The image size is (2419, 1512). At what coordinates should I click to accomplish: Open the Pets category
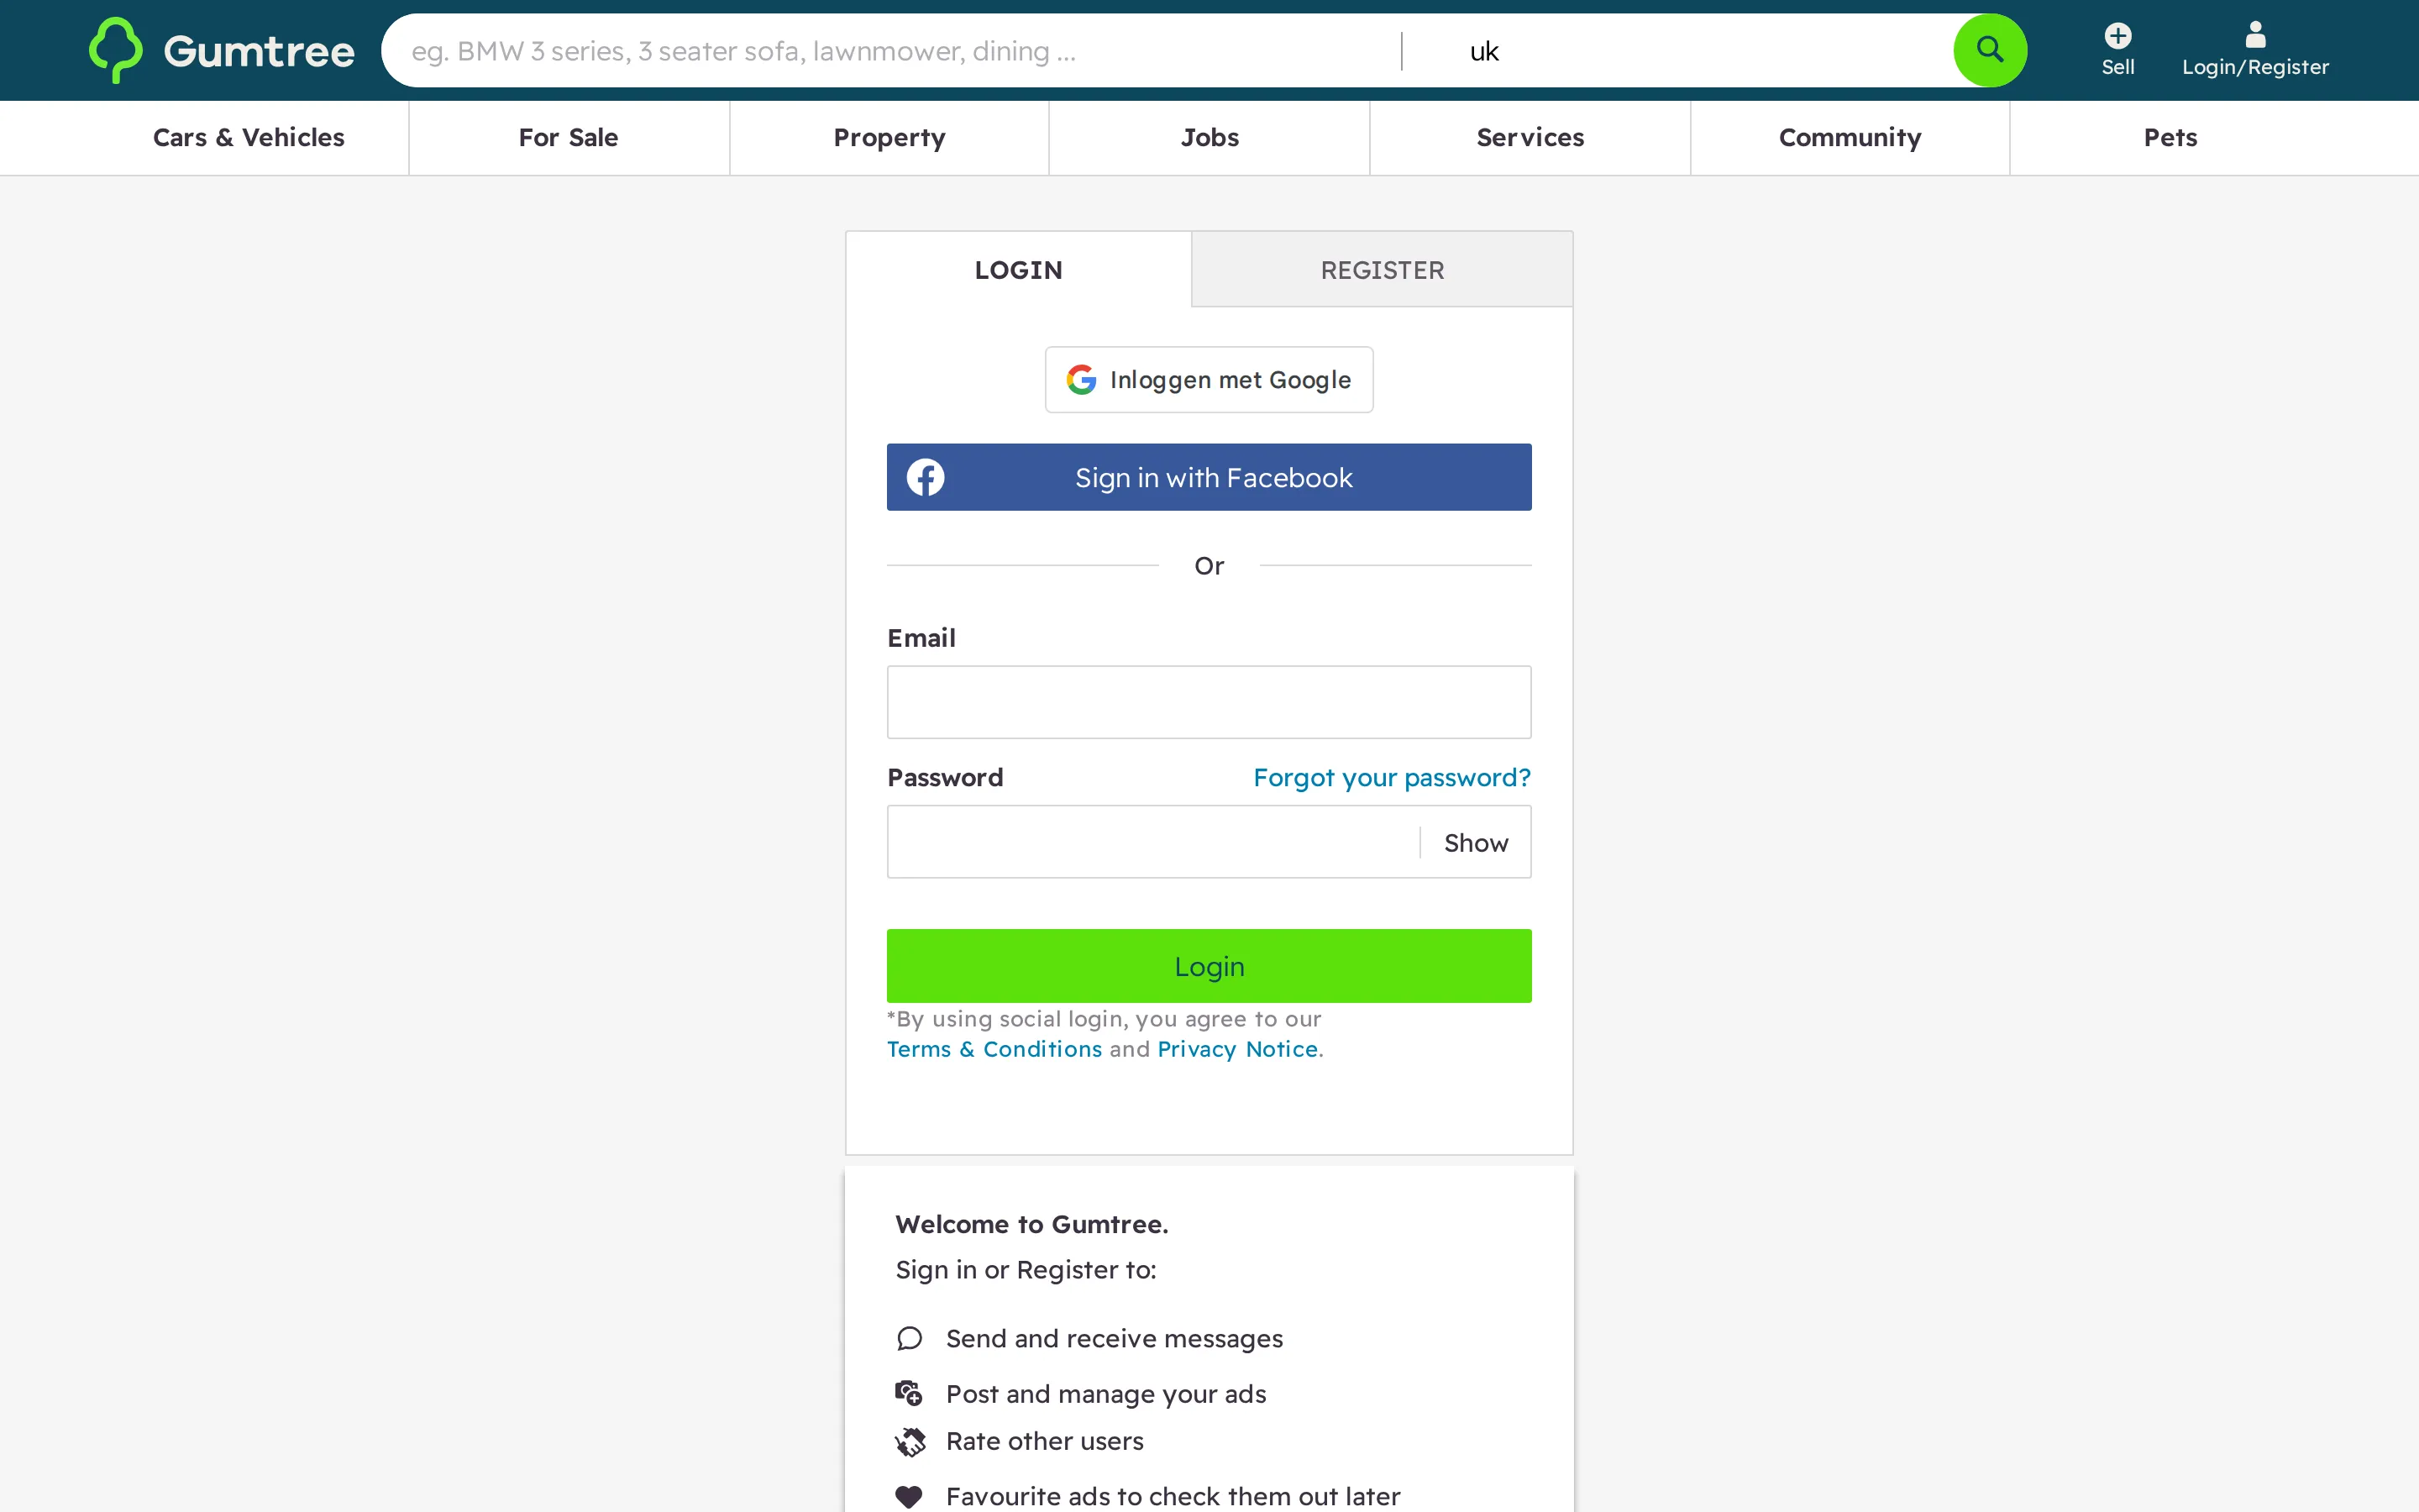point(2170,138)
